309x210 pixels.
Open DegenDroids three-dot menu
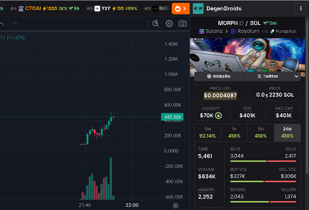tap(301, 9)
